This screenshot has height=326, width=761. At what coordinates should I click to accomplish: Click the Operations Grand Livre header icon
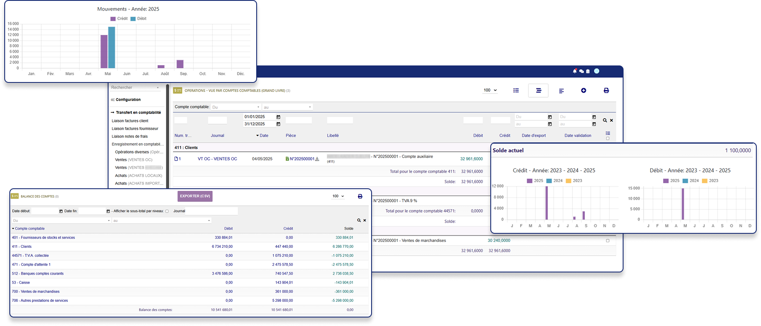click(177, 91)
